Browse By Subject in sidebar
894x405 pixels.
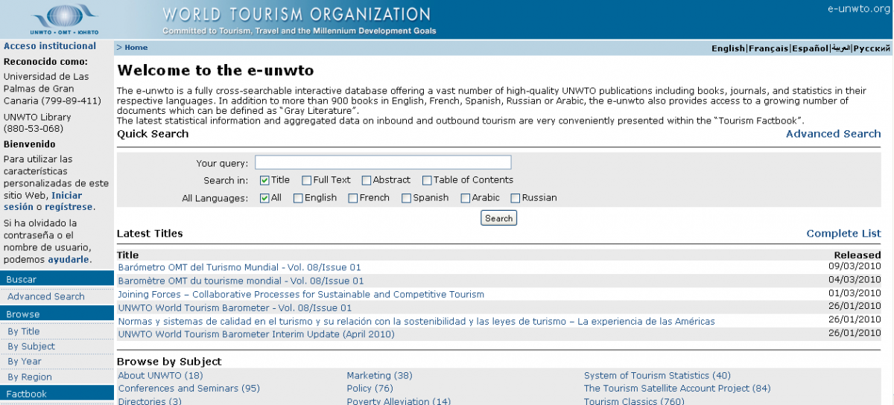pos(31,346)
